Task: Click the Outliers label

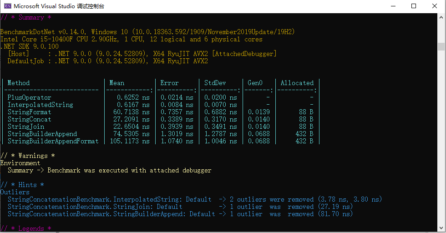Action: click(x=15, y=192)
